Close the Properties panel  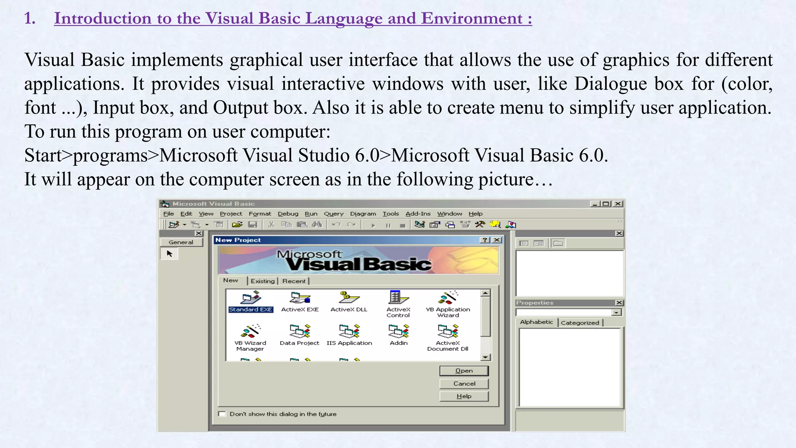click(x=619, y=303)
